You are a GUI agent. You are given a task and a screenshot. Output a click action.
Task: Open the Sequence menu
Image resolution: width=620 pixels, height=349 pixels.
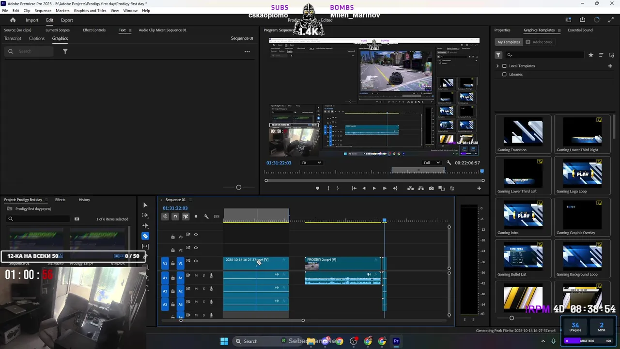(43, 10)
